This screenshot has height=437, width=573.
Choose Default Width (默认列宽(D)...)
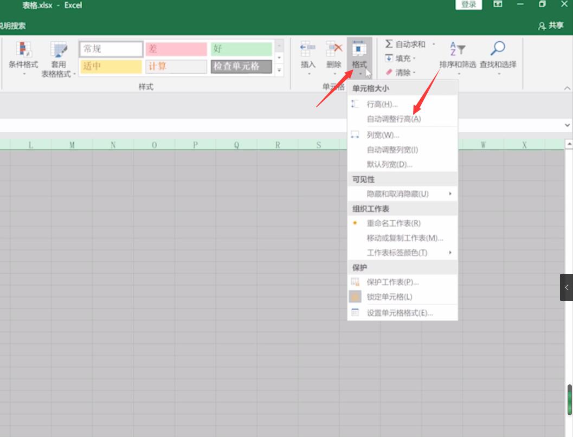pyautogui.click(x=402, y=164)
